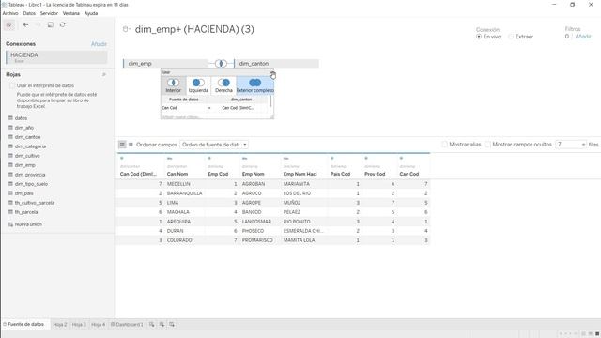
Task: Click the data source cylinder icon beside title
Action: [x=126, y=29]
